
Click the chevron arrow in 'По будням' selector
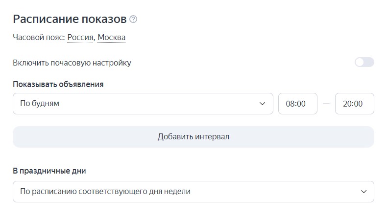tap(262, 104)
